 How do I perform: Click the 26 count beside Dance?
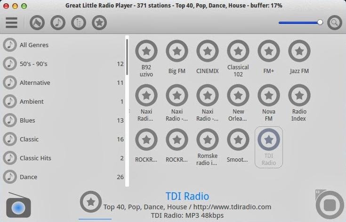pyautogui.click(x=120, y=177)
